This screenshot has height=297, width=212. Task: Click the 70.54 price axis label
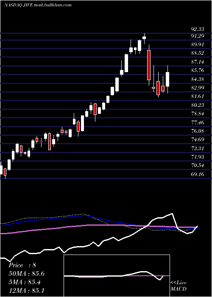pyautogui.click(x=198, y=165)
